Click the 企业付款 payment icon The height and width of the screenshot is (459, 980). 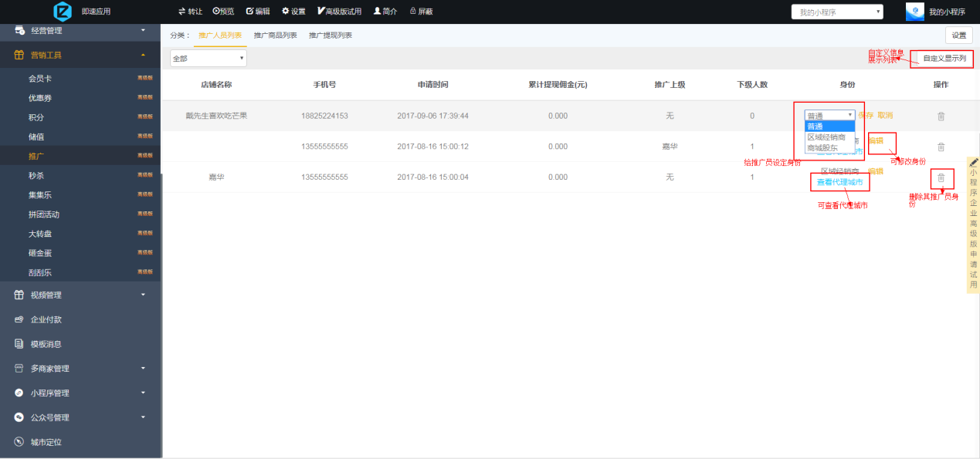coord(19,319)
